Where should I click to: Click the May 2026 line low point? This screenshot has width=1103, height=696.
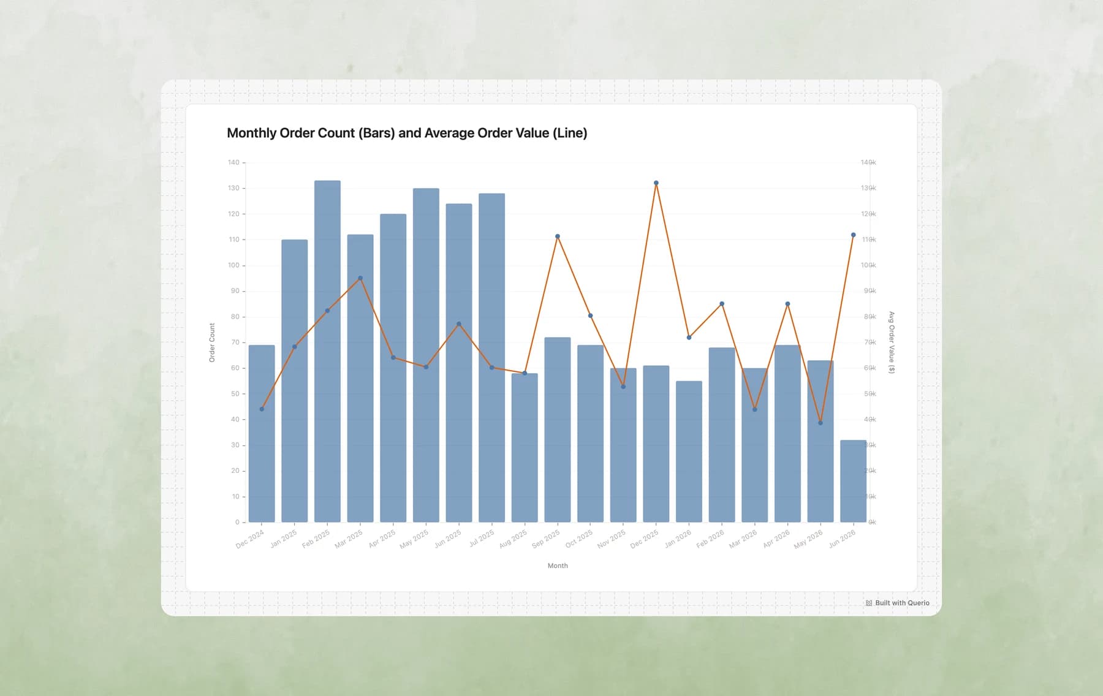[821, 423]
